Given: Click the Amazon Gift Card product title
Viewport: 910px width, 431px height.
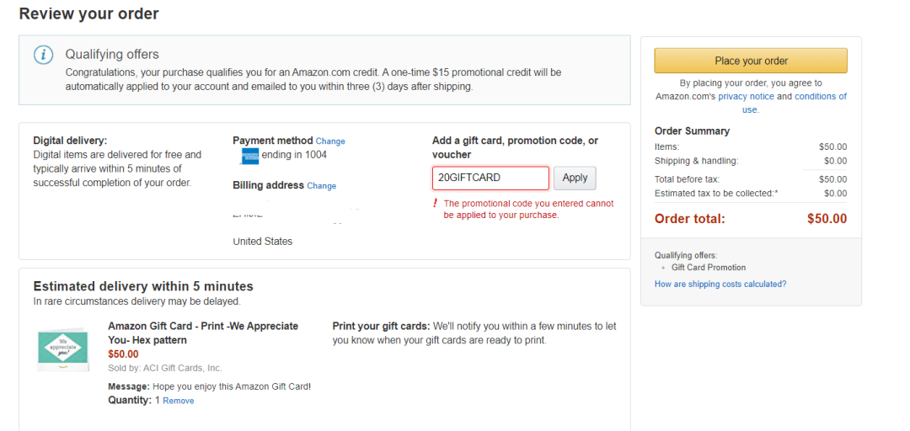Looking at the screenshot, I should point(203,333).
